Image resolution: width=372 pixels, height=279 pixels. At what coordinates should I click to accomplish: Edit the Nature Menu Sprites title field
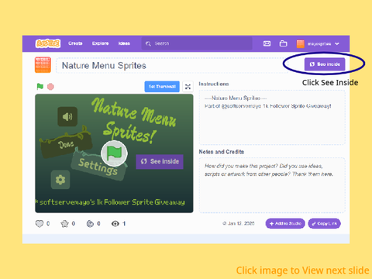pos(172,65)
